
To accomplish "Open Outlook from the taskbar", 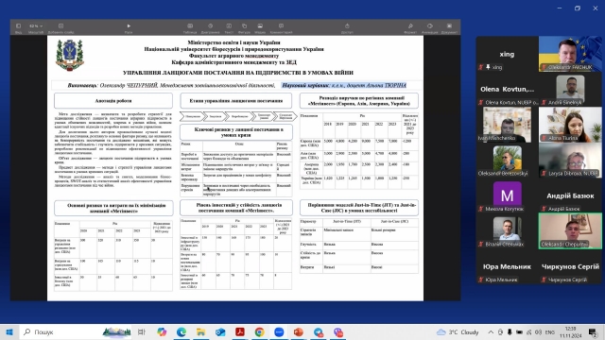I will [220, 331].
